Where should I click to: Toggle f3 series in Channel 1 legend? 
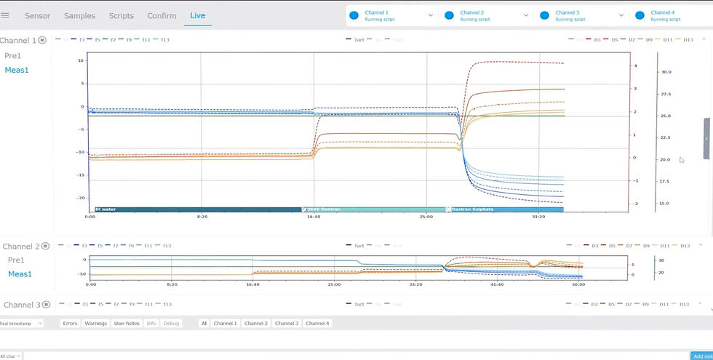point(79,40)
